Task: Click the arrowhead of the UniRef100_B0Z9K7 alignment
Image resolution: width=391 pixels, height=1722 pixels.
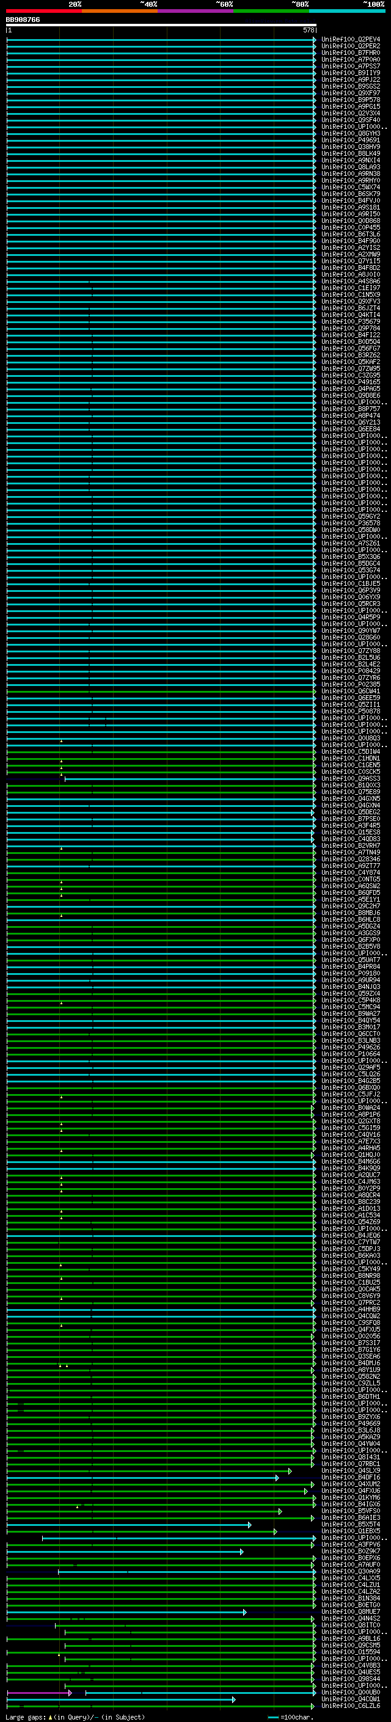Action: (241, 1552)
